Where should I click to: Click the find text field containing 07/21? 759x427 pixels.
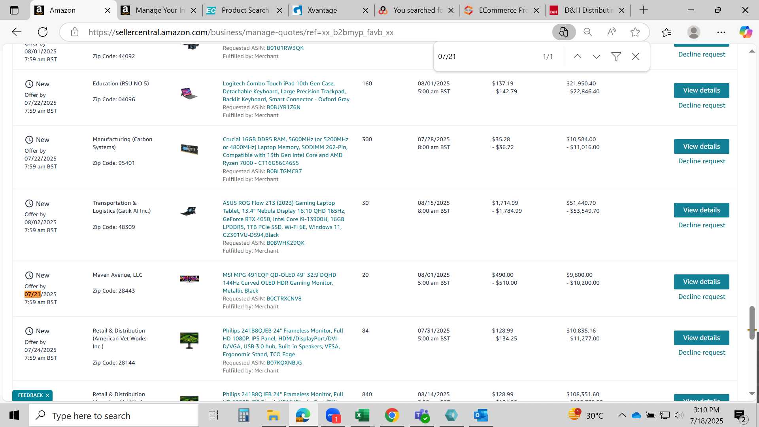pyautogui.click(x=486, y=57)
